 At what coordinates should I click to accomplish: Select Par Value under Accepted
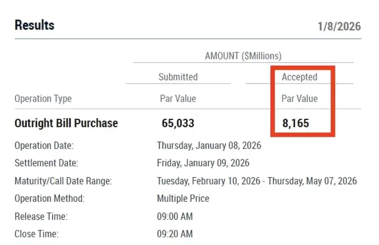pos(300,99)
